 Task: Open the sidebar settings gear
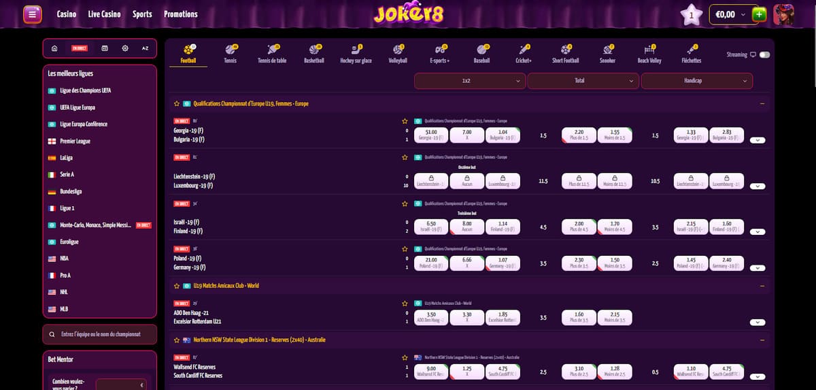tap(125, 48)
